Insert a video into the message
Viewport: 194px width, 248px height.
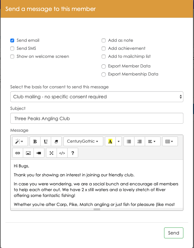39,153
